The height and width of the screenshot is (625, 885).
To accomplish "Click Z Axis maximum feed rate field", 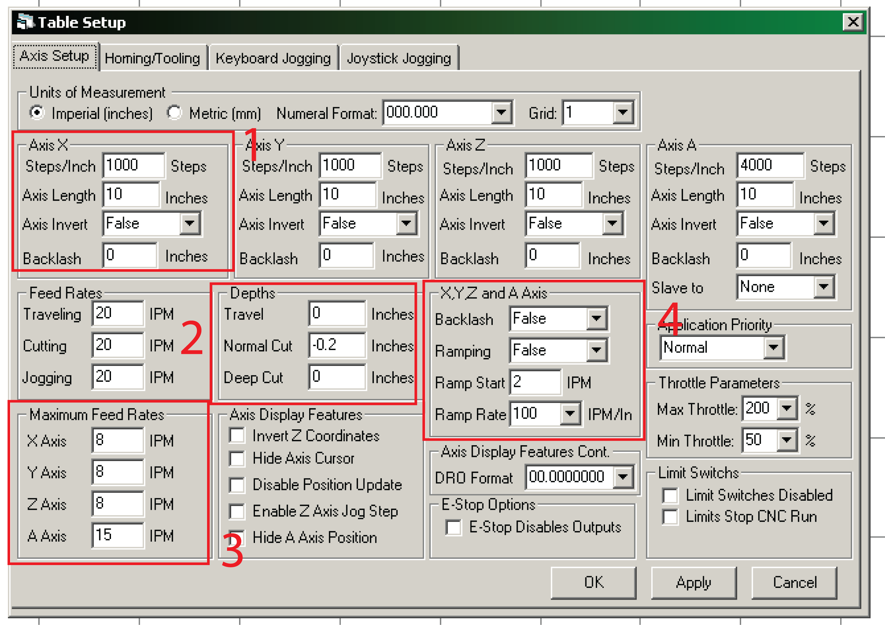I will tap(118, 503).
